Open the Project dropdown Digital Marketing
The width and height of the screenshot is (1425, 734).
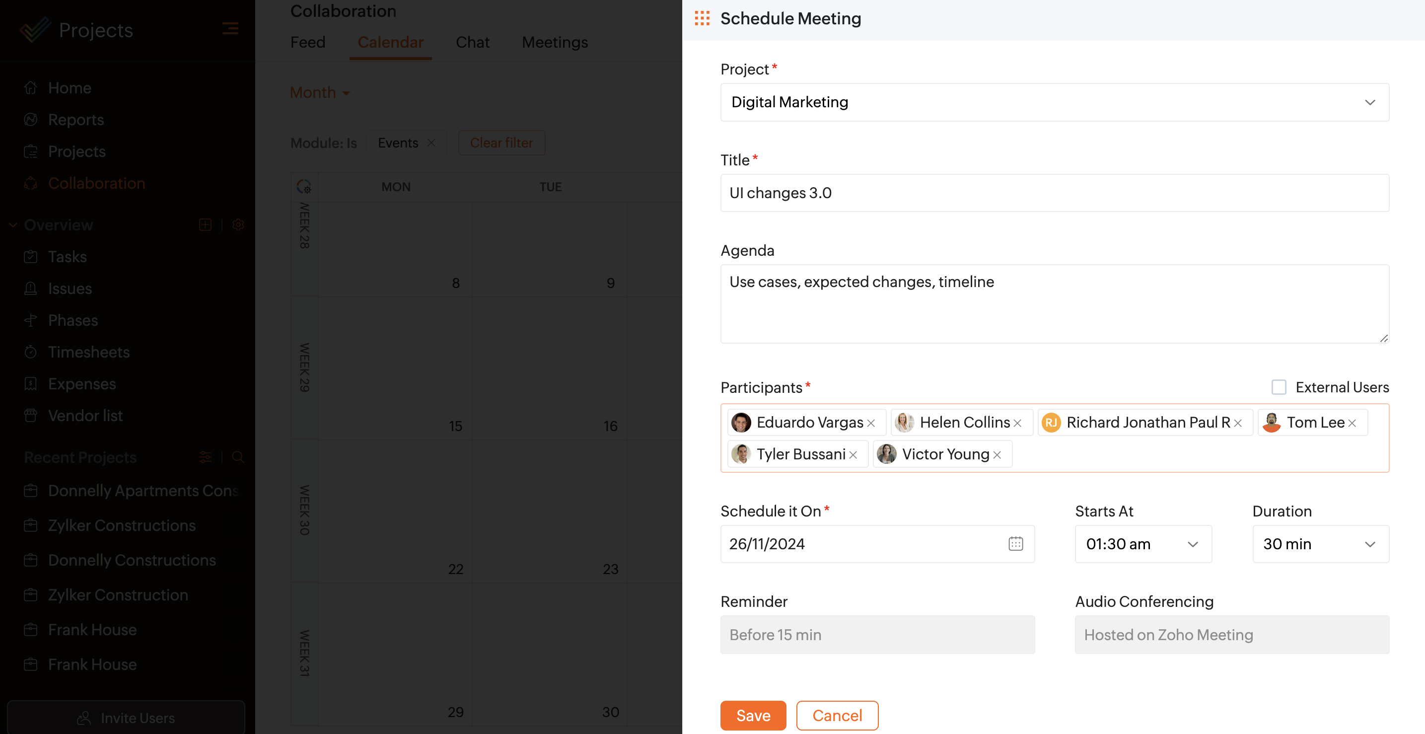click(x=1055, y=102)
